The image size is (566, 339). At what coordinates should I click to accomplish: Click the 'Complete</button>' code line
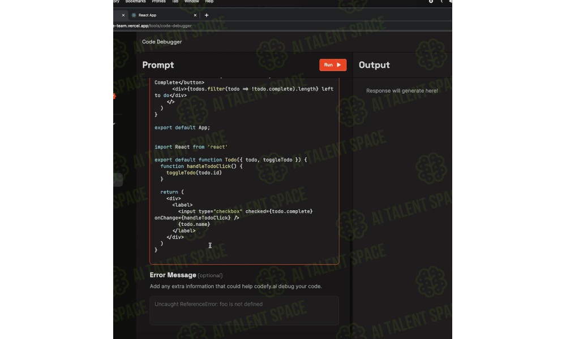[x=179, y=82]
